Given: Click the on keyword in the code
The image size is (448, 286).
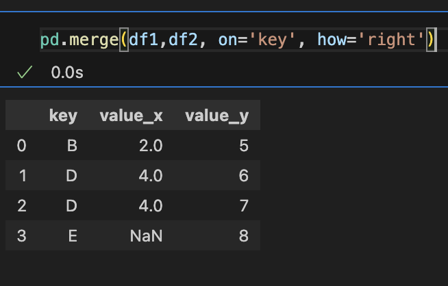Looking at the screenshot, I should tap(227, 40).
